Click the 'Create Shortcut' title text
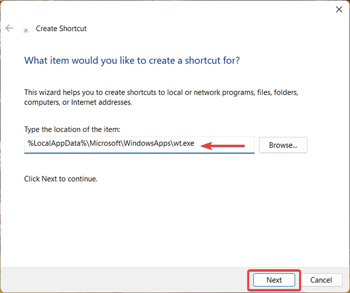Viewport: 350px width, 293px height. click(x=61, y=28)
